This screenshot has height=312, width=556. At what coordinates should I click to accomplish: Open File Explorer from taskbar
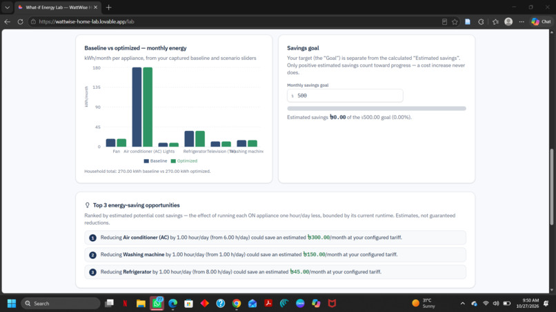(x=141, y=304)
